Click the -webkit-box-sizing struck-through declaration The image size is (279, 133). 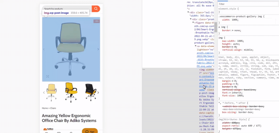pyautogui.click(x=243, y=106)
